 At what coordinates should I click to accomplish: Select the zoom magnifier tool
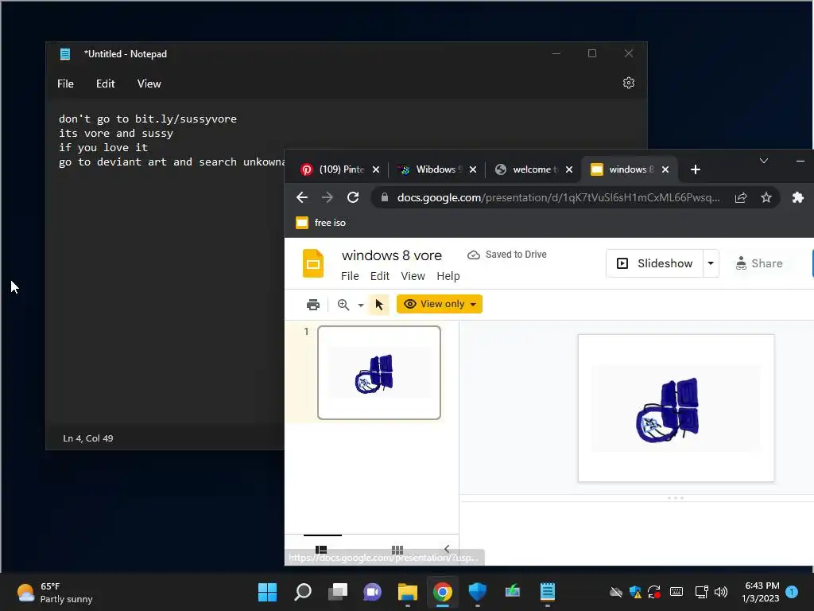343,305
